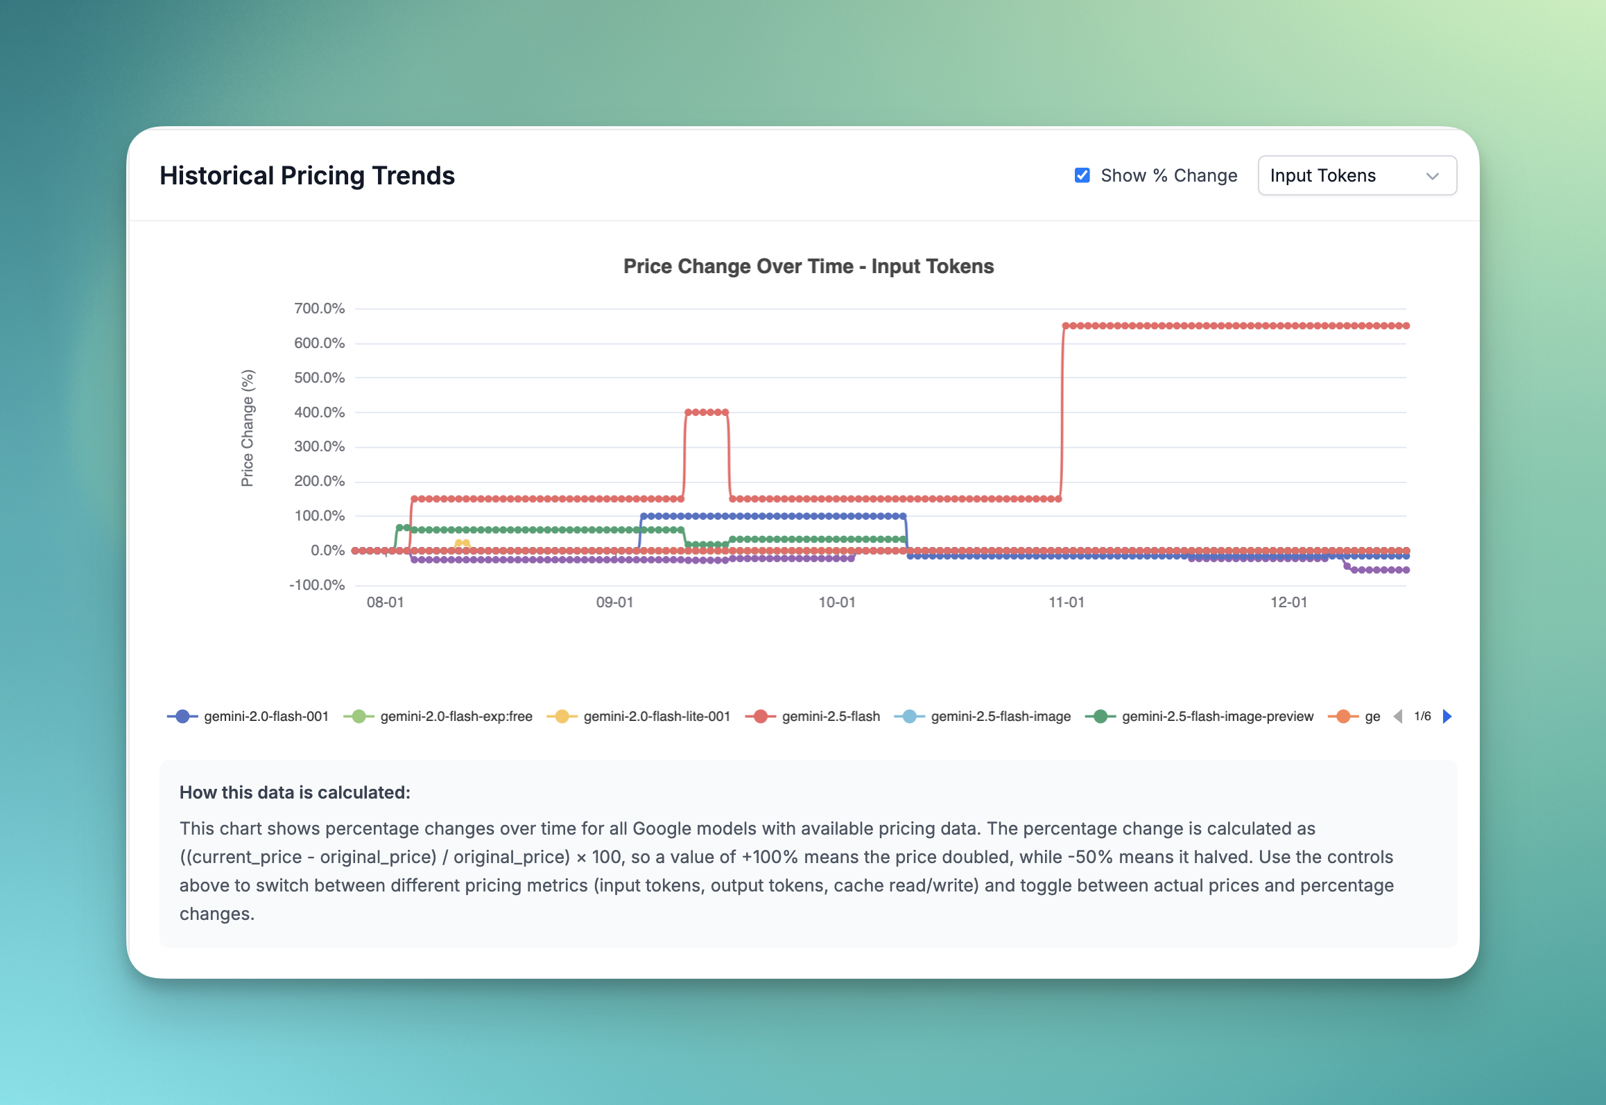Click the light blue gemini-2.5-flash-image legend dot
Viewport: 1606px width, 1105px height.
(x=908, y=716)
